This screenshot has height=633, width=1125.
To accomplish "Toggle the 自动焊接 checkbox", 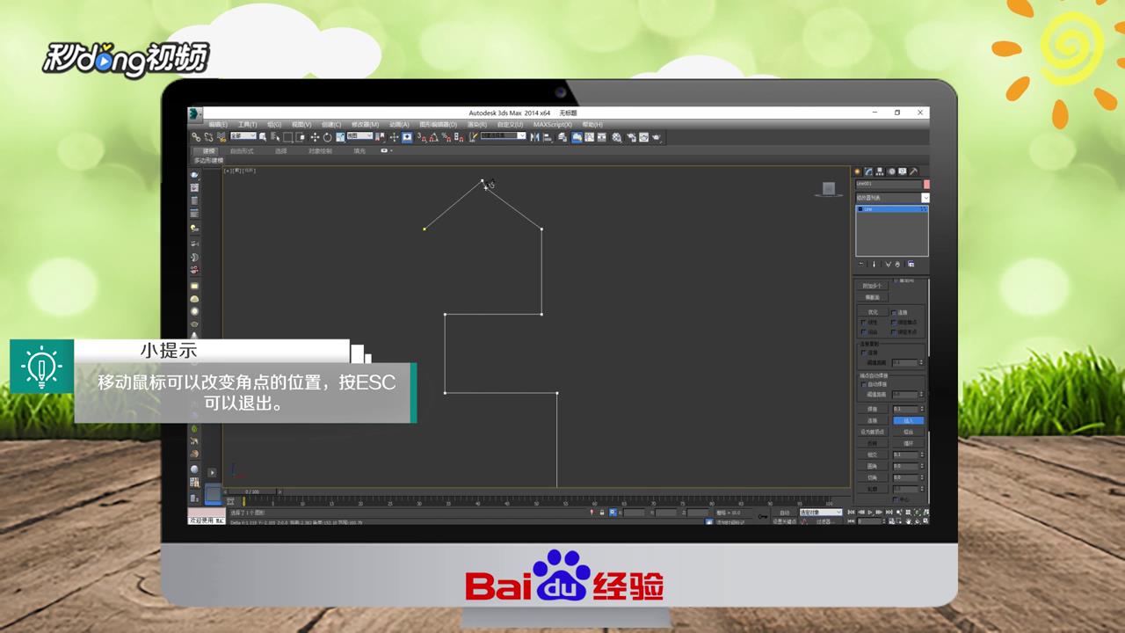I will (864, 384).
